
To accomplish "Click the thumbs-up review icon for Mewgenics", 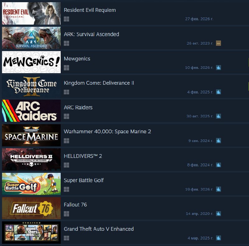I will 218,68.
